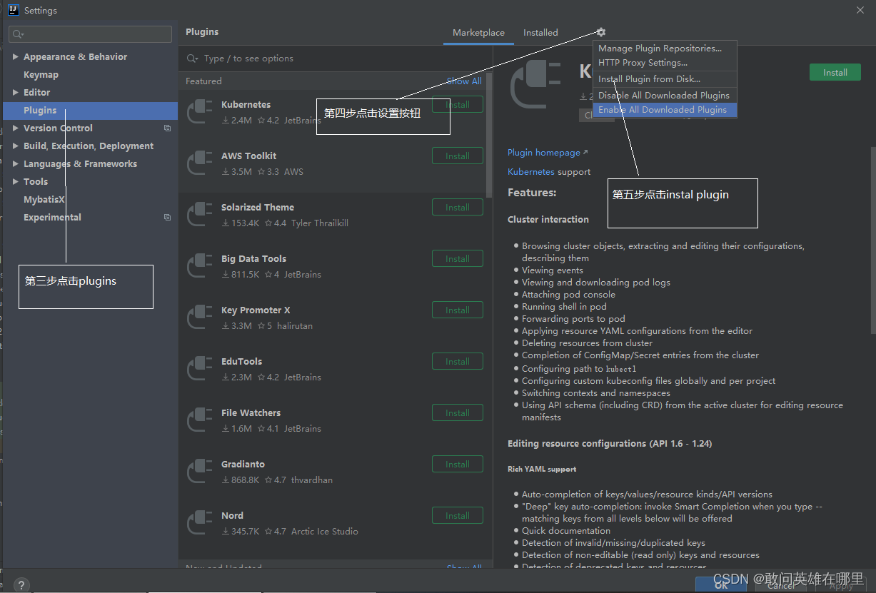The height and width of the screenshot is (593, 876).
Task: Install the Big Data Tools plugin
Action: (458, 258)
